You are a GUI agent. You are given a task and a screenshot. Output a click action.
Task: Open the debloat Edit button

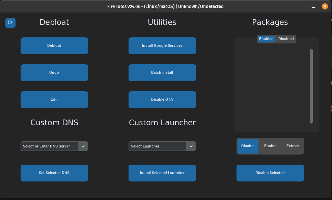(54, 100)
